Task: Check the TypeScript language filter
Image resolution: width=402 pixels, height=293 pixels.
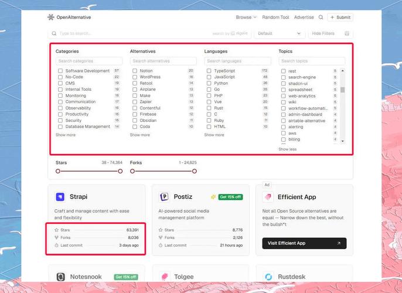Action: [209, 71]
